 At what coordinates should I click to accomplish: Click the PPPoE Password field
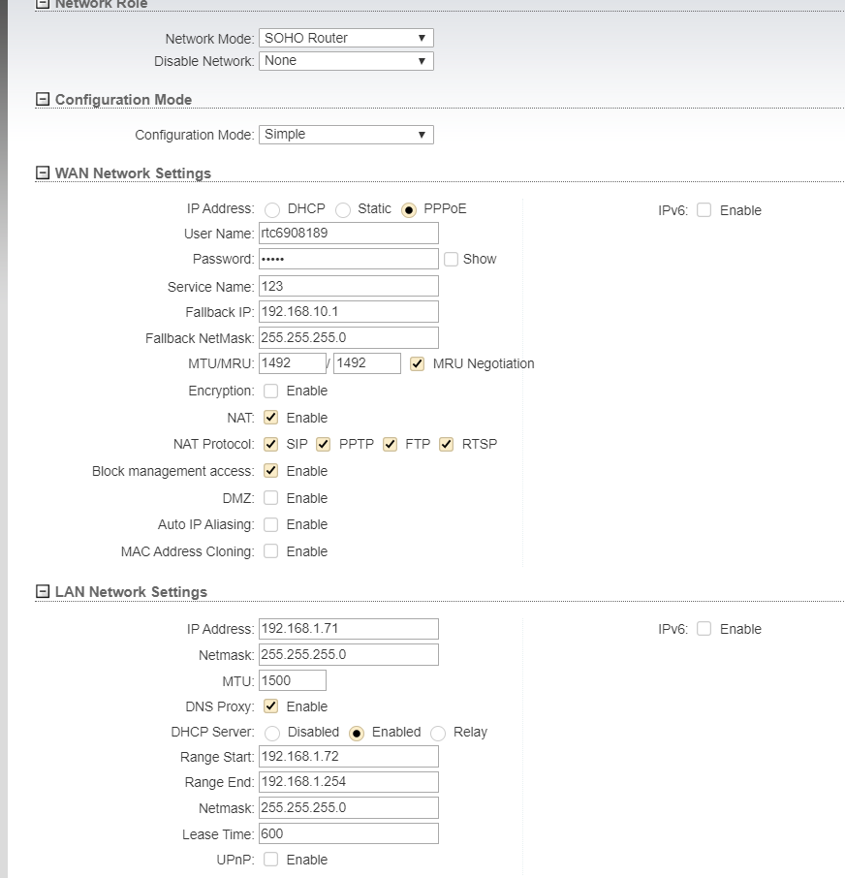[x=348, y=259]
